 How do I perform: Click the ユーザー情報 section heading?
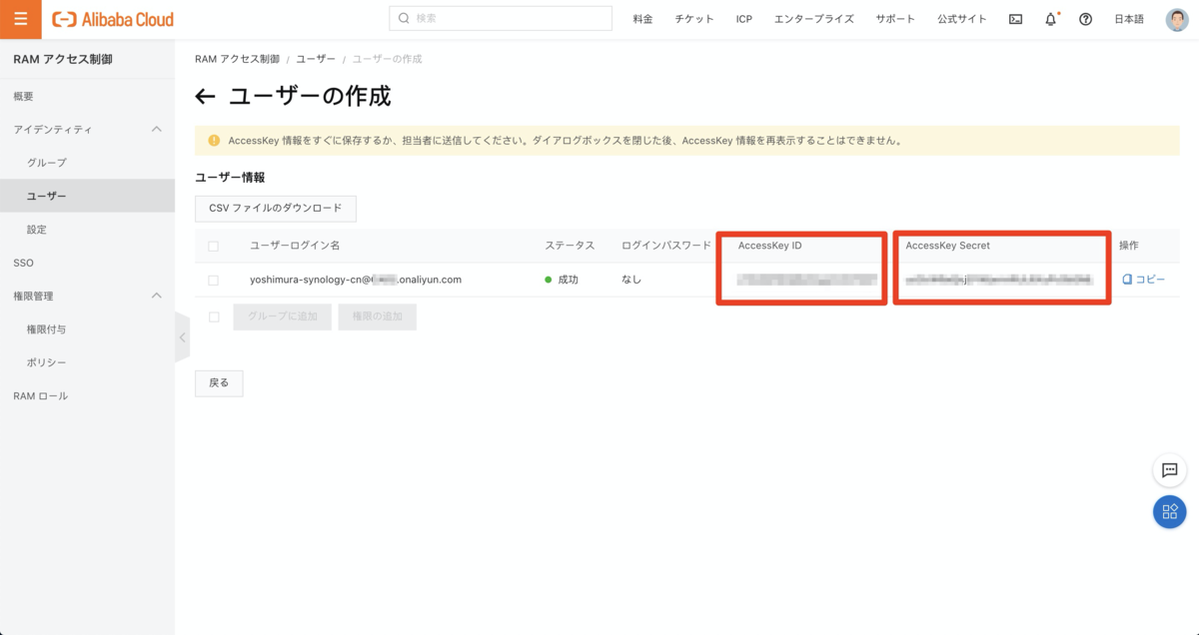229,177
